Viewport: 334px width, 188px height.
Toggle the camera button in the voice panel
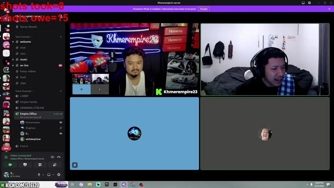tap(10, 165)
